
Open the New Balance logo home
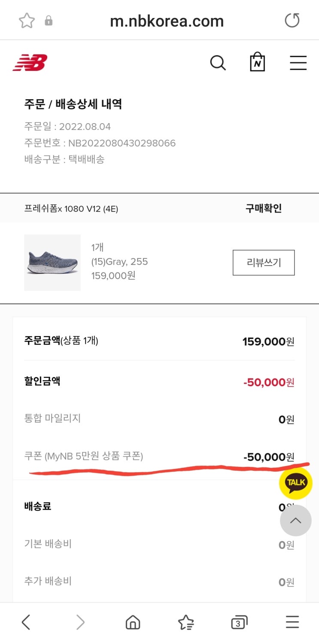(x=30, y=63)
